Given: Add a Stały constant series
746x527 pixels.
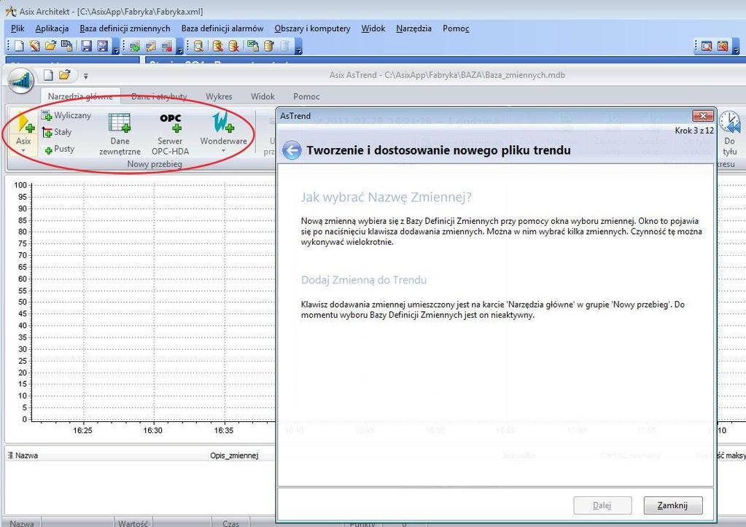Looking at the screenshot, I should tap(57, 132).
